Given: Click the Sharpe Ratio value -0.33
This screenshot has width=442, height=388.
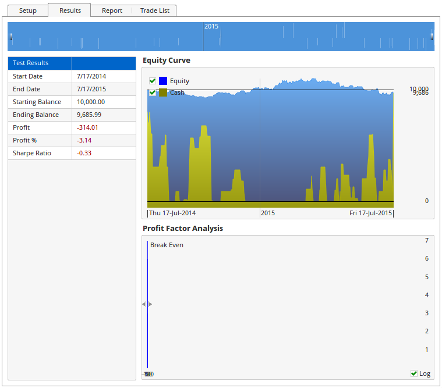Looking at the screenshot, I should pos(84,153).
